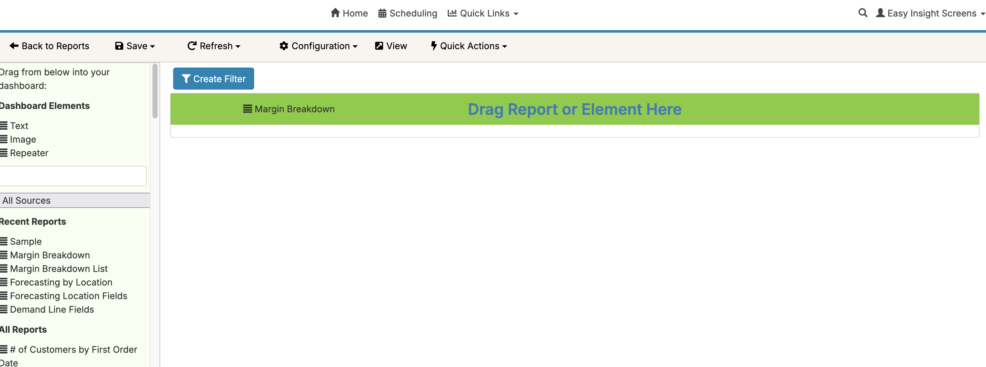Click the lightning bolt Quick Actions icon
The image size is (986, 367).
tap(434, 46)
